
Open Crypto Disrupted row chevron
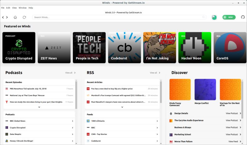(73, 128)
